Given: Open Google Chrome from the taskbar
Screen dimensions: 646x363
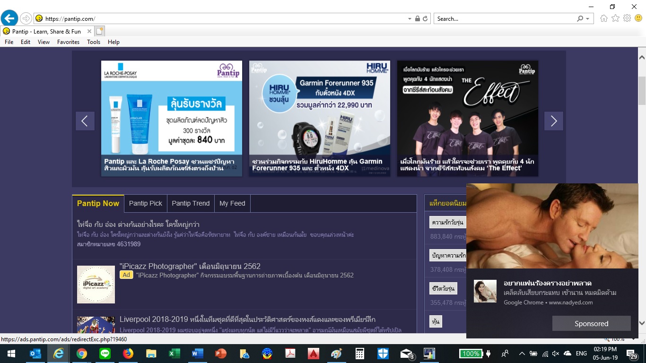Looking at the screenshot, I should tap(82, 354).
